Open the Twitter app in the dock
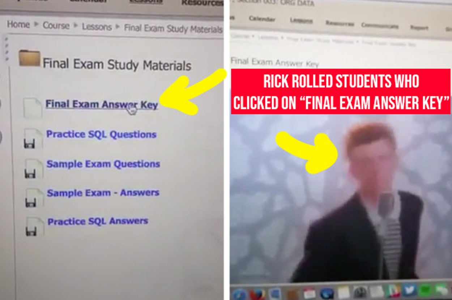 tap(410, 290)
